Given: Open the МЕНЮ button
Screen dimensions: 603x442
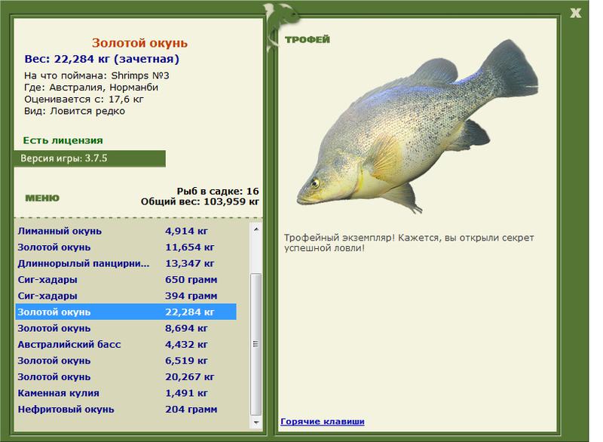Looking at the screenshot, I should click(42, 198).
